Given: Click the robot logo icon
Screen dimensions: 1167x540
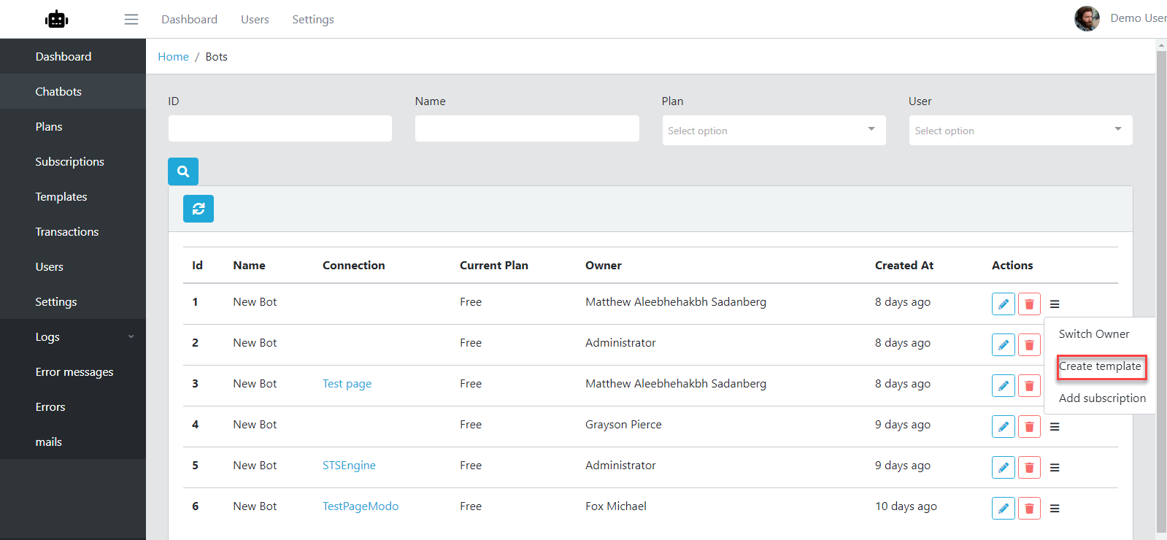Looking at the screenshot, I should (x=56, y=19).
